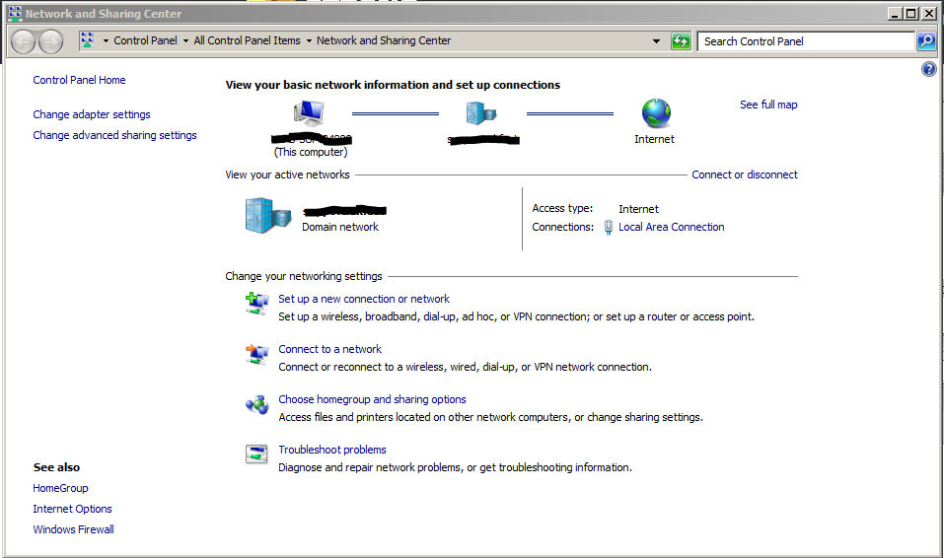The width and height of the screenshot is (944, 558).
Task: Open Help with the question mark icon
Action: tap(928, 70)
